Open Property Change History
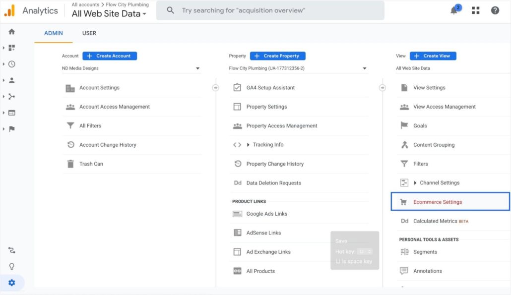 [275, 164]
